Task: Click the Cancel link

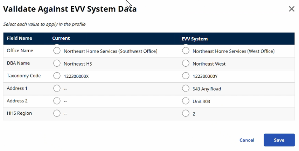Action: point(247,140)
